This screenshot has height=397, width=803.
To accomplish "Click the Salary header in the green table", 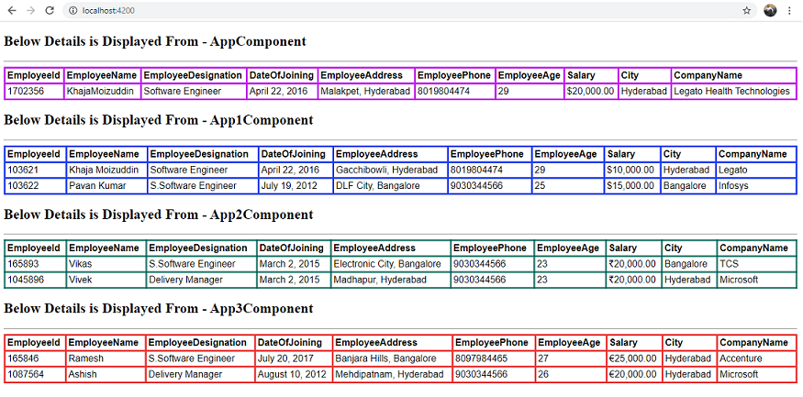I will click(623, 248).
